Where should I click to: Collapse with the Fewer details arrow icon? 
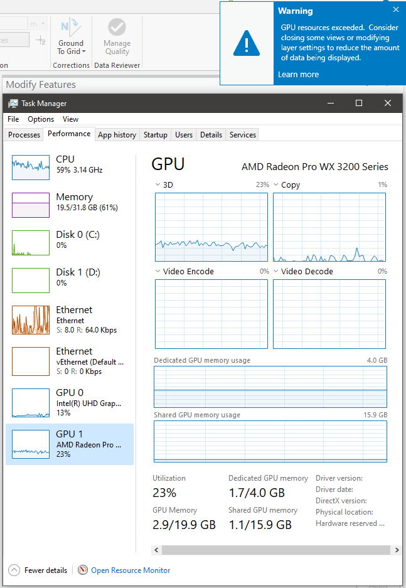click(x=14, y=570)
